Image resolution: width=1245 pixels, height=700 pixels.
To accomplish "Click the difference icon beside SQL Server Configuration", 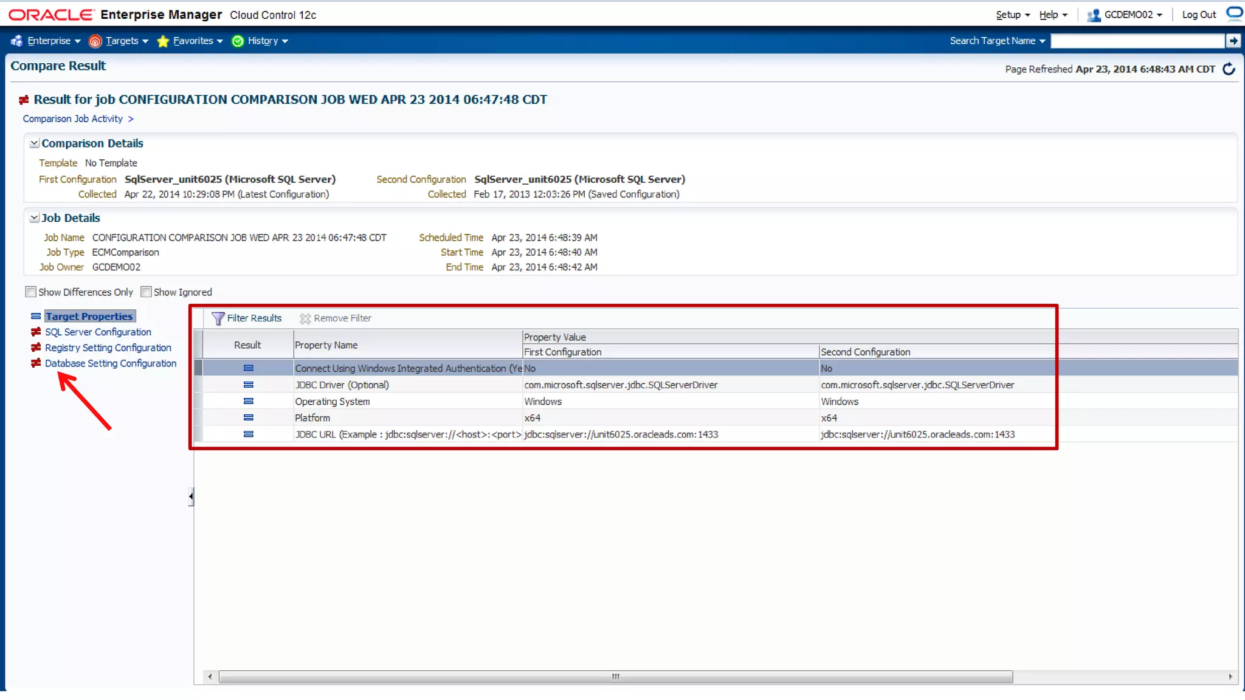I will [x=36, y=332].
